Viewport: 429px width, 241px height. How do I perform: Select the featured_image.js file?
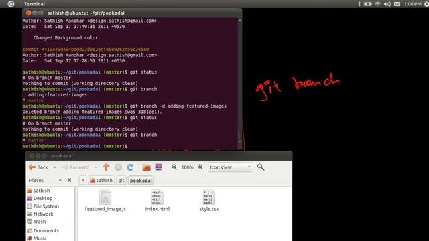[105, 201]
